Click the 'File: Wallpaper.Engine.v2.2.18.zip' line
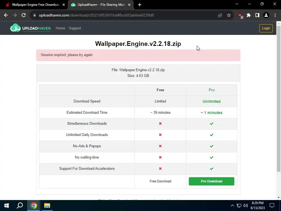 (138, 70)
